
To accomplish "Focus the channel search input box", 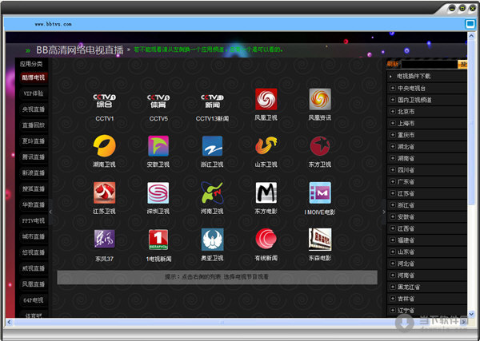I will (x=430, y=65).
